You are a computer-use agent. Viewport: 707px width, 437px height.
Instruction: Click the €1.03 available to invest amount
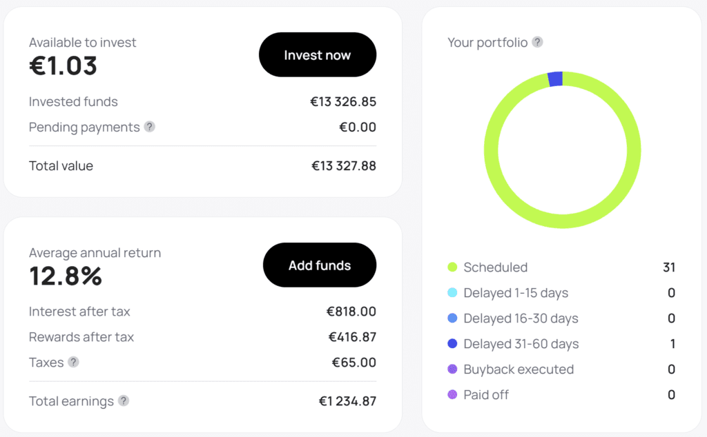pyautogui.click(x=63, y=65)
